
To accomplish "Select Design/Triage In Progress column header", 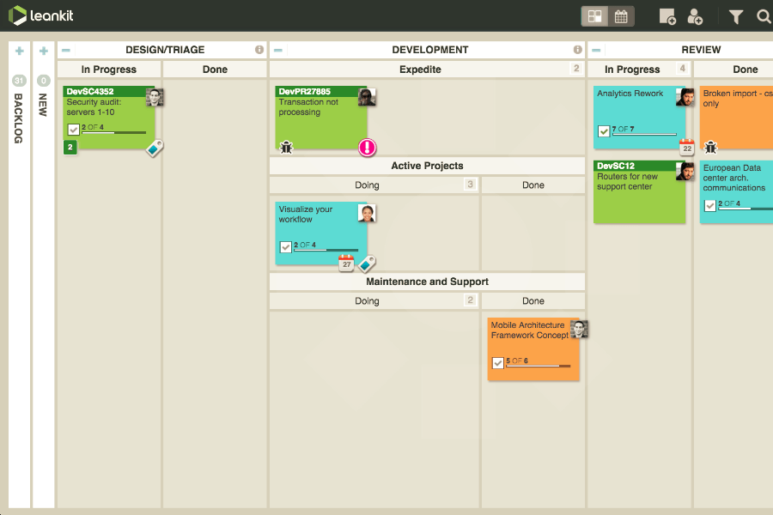I will (109, 69).
